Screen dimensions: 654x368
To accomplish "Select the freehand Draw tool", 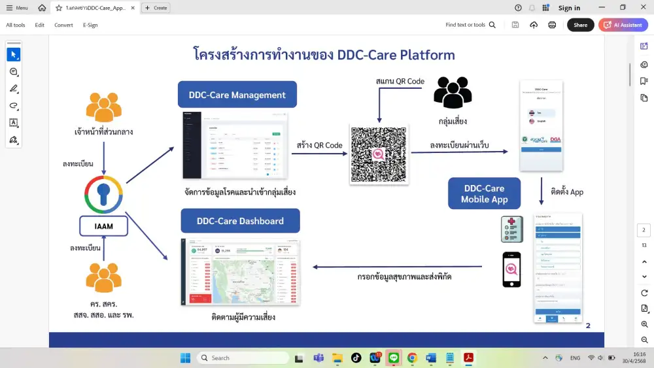I will tap(13, 106).
